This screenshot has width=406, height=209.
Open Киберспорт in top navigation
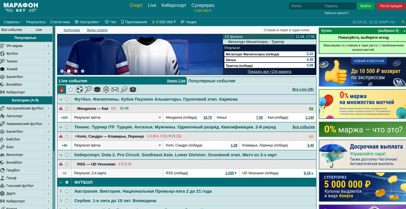pyautogui.click(x=174, y=5)
